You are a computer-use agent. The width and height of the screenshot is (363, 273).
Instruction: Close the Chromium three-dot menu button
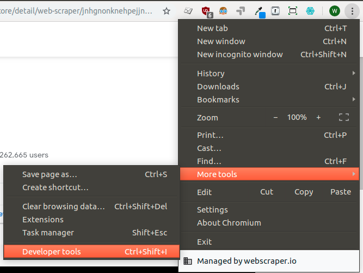coord(352,11)
